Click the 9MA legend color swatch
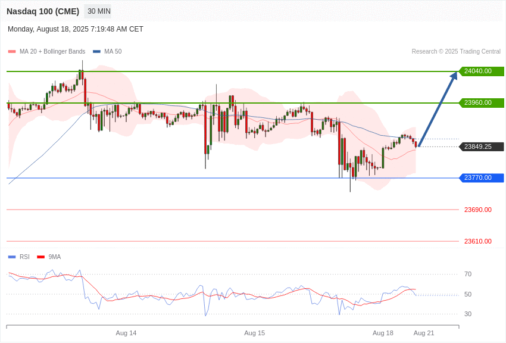The height and width of the screenshot is (343, 506). pos(40,257)
